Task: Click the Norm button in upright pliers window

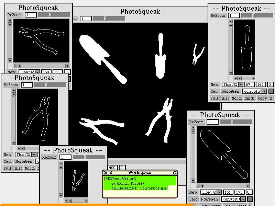Action: click(x=30, y=168)
